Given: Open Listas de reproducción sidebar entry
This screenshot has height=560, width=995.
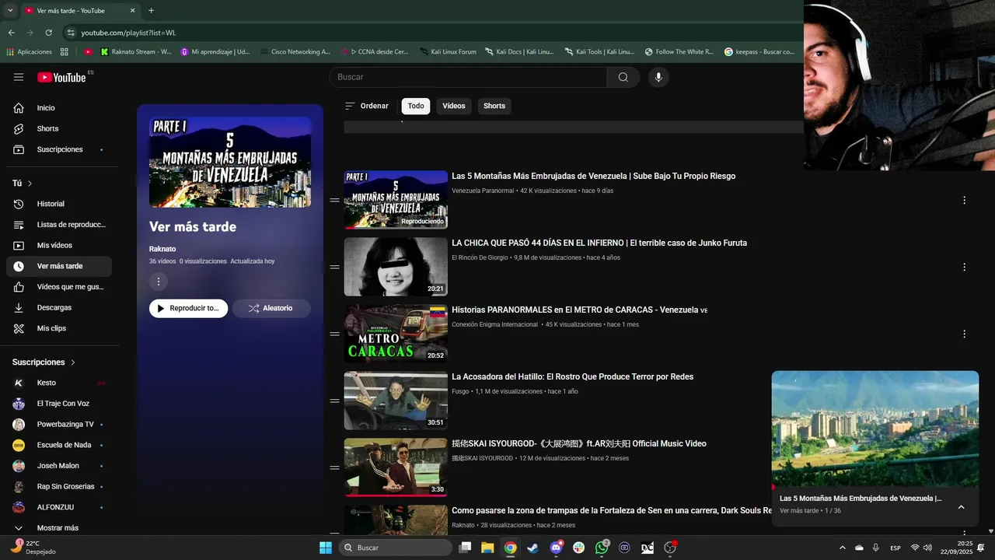Looking at the screenshot, I should coord(59,225).
